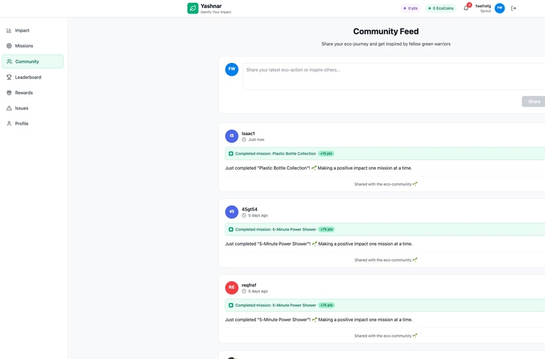Click the Impact chart icon
Screen dimensions: 545x359
pyautogui.click(x=9, y=30)
